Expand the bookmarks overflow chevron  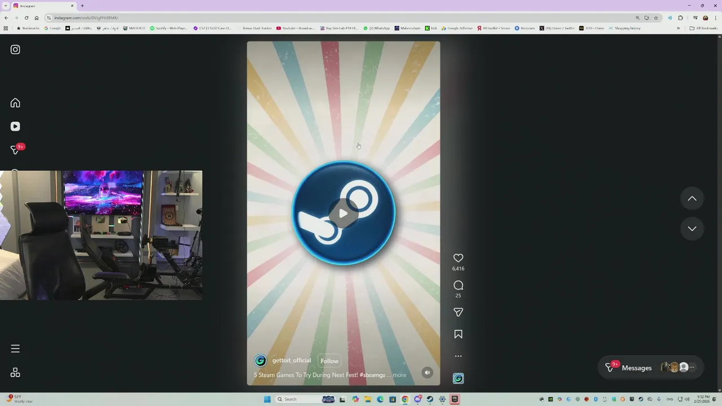[x=678, y=28]
